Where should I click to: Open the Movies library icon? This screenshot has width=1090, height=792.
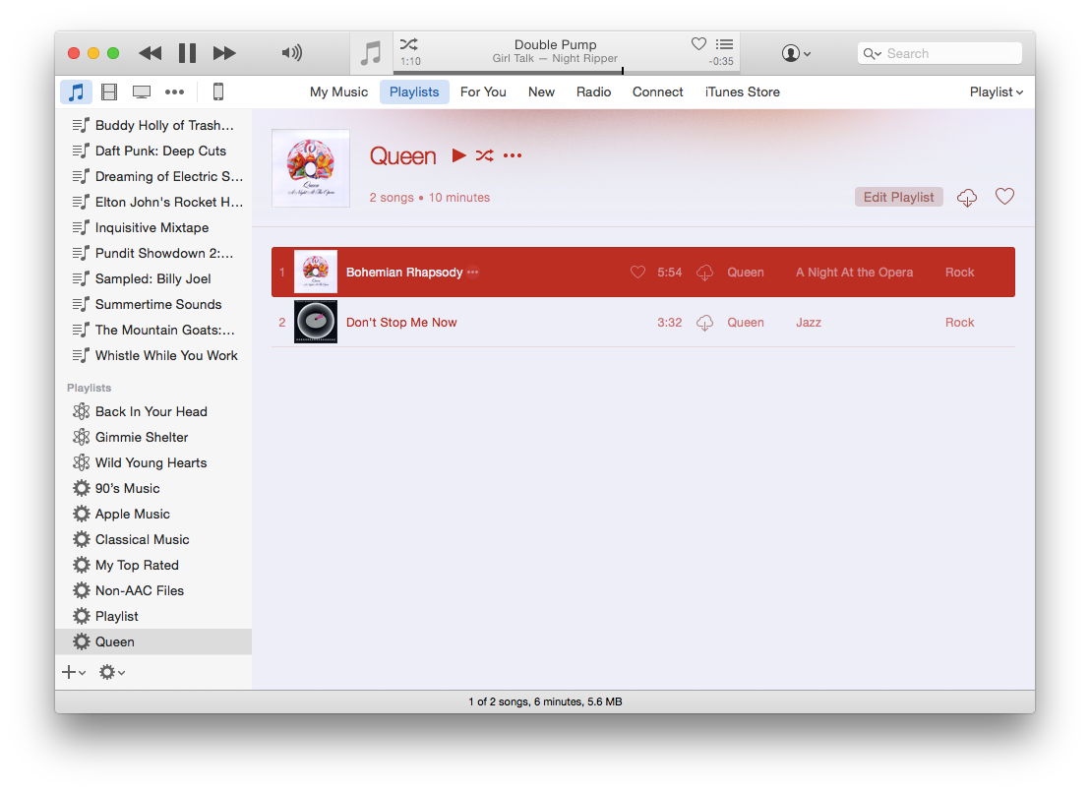click(x=109, y=92)
